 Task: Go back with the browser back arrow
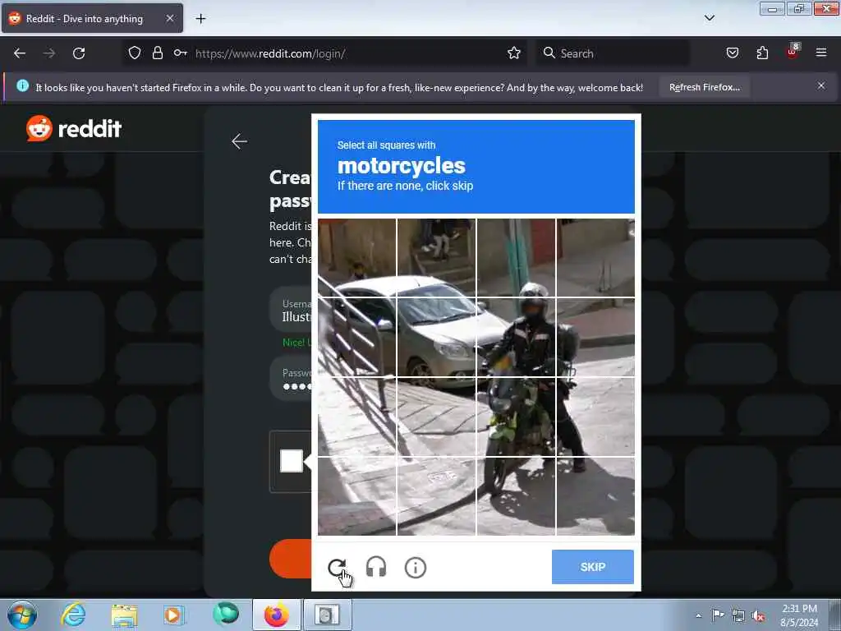(20, 53)
